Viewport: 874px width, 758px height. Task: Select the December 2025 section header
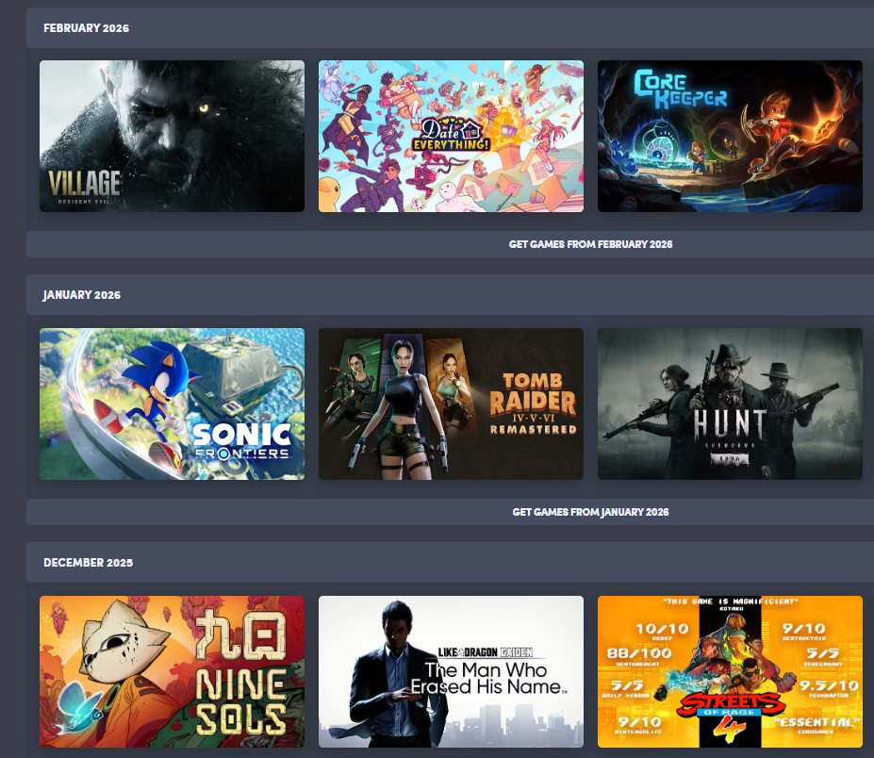click(450, 562)
